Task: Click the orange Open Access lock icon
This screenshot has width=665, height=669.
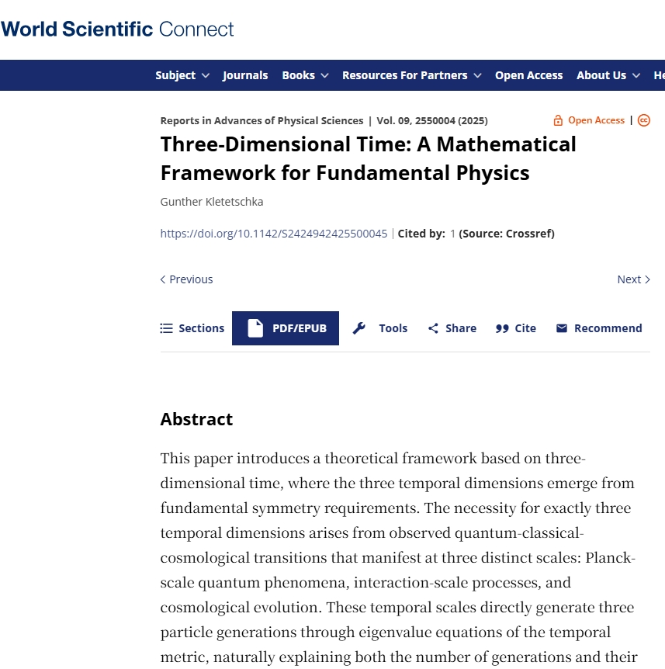Action: (x=558, y=121)
